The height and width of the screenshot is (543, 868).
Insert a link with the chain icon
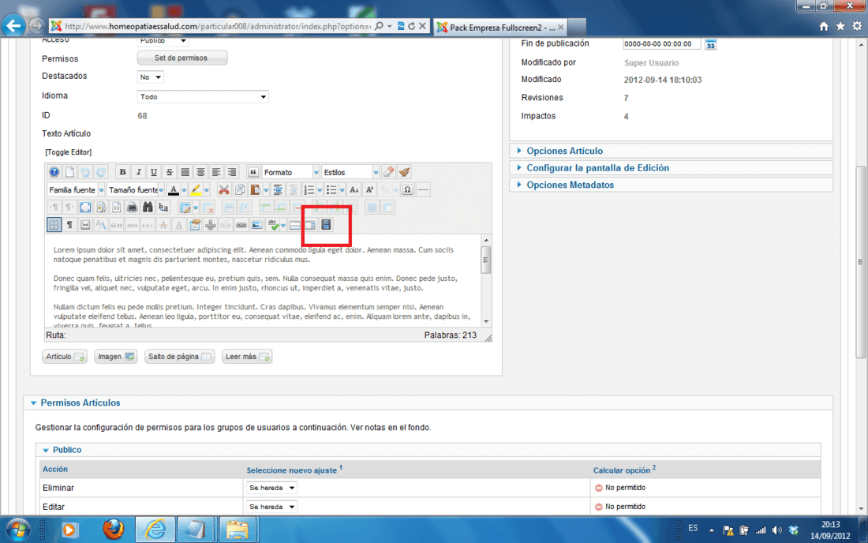pos(241,225)
